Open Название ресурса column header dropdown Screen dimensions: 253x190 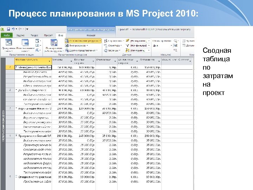point(50,61)
